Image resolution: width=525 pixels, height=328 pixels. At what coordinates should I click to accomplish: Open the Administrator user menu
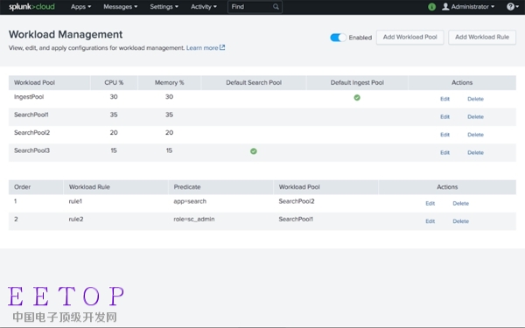468,7
